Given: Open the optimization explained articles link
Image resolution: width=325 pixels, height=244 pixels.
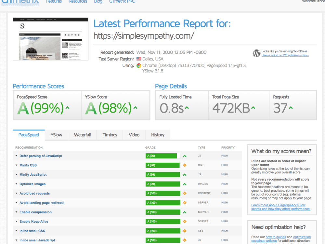Looking at the screenshot, I should click(281, 239).
